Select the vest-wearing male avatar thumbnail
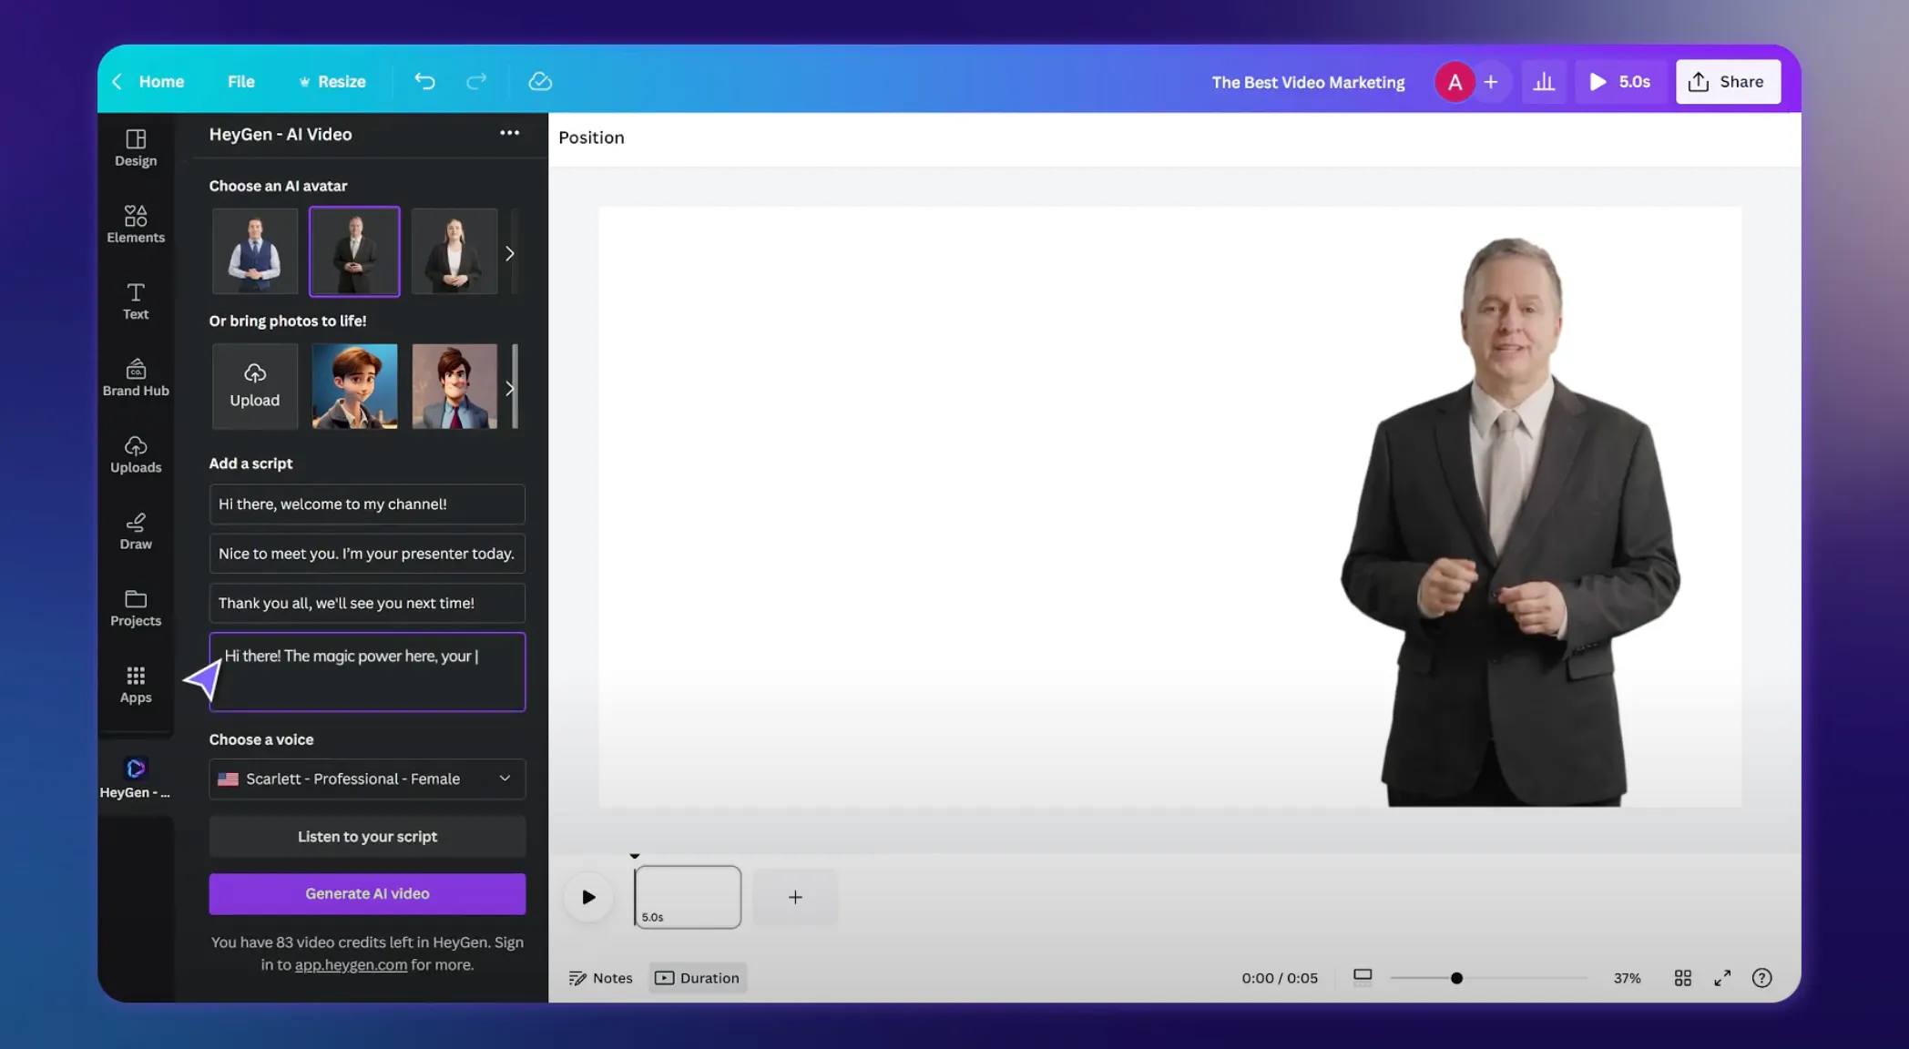 [255, 251]
